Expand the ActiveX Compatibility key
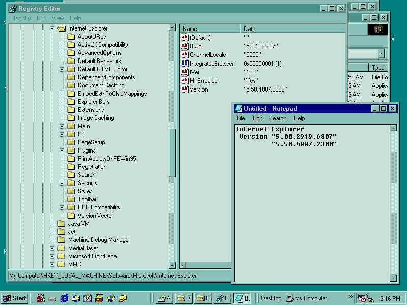The width and height of the screenshot is (407, 305). pos(62,45)
